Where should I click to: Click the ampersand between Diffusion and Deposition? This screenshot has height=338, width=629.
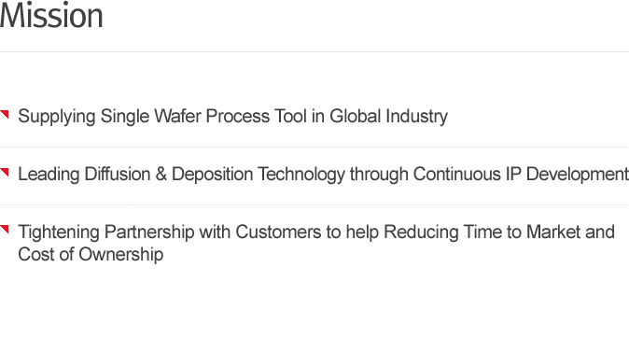point(161,175)
